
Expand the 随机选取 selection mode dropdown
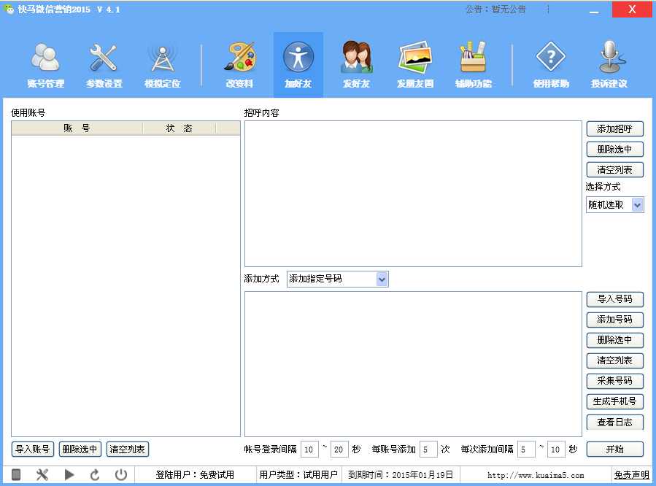pyautogui.click(x=637, y=205)
